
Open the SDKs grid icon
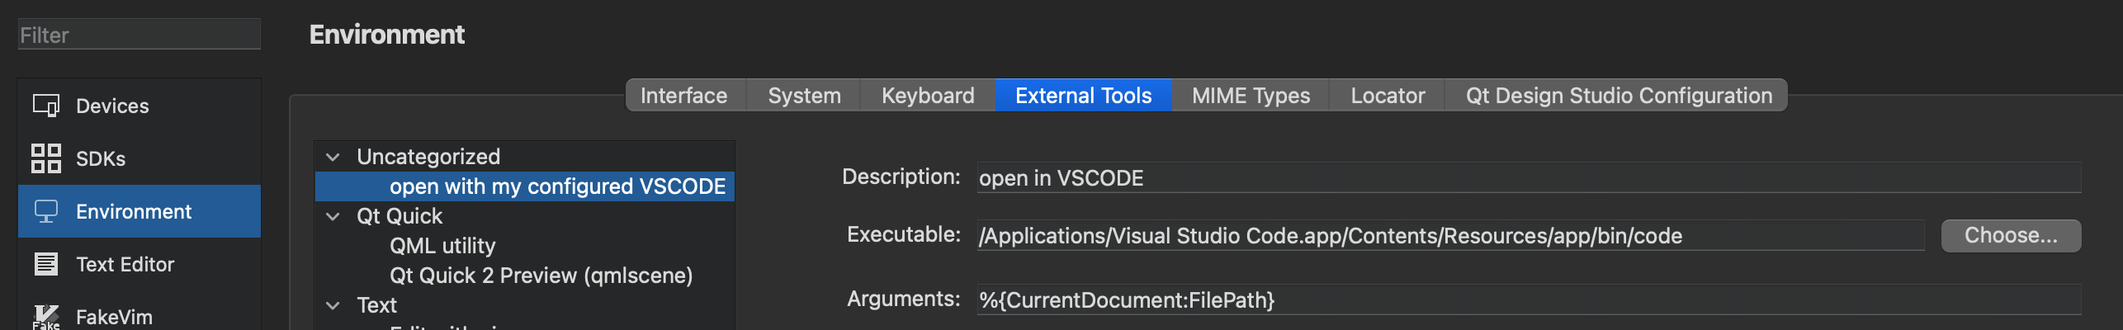click(x=46, y=158)
